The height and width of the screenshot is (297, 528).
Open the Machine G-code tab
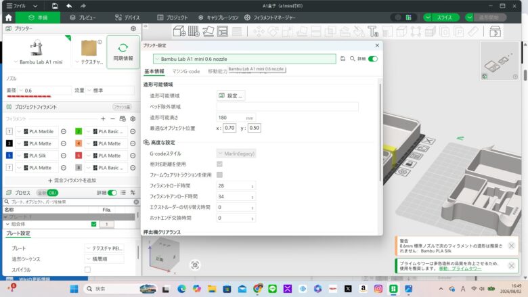coord(186,71)
